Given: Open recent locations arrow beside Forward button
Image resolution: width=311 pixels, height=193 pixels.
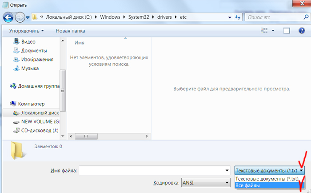Looking at the screenshot, I should (x=28, y=18).
